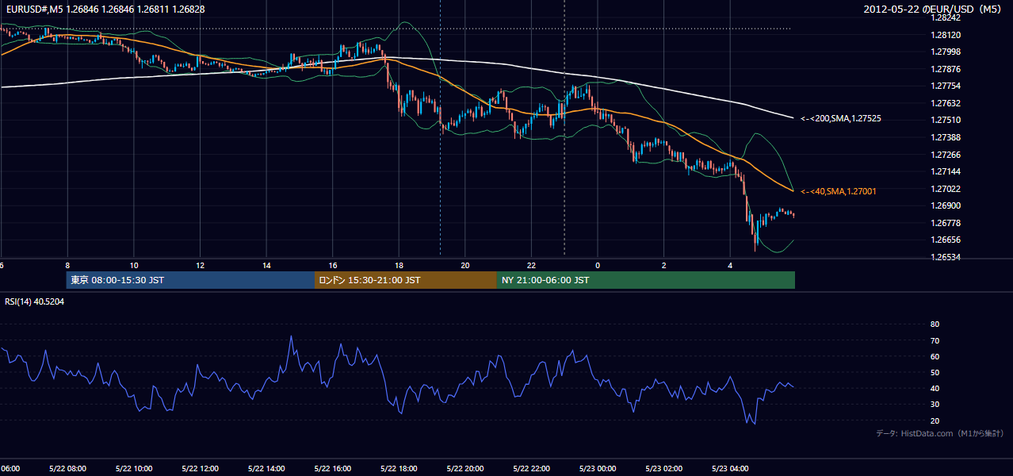Click price axis value 1.27632
The height and width of the screenshot is (476, 1013).
[x=945, y=103]
